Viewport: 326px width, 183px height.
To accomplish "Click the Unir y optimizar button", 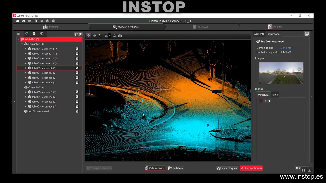I will 251,168.
